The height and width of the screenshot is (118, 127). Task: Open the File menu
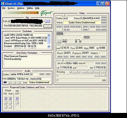[4, 8]
